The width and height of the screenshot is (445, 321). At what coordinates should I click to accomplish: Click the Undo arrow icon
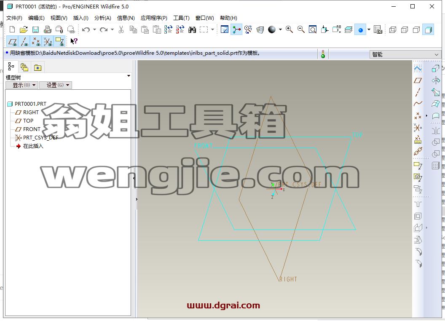click(86, 29)
